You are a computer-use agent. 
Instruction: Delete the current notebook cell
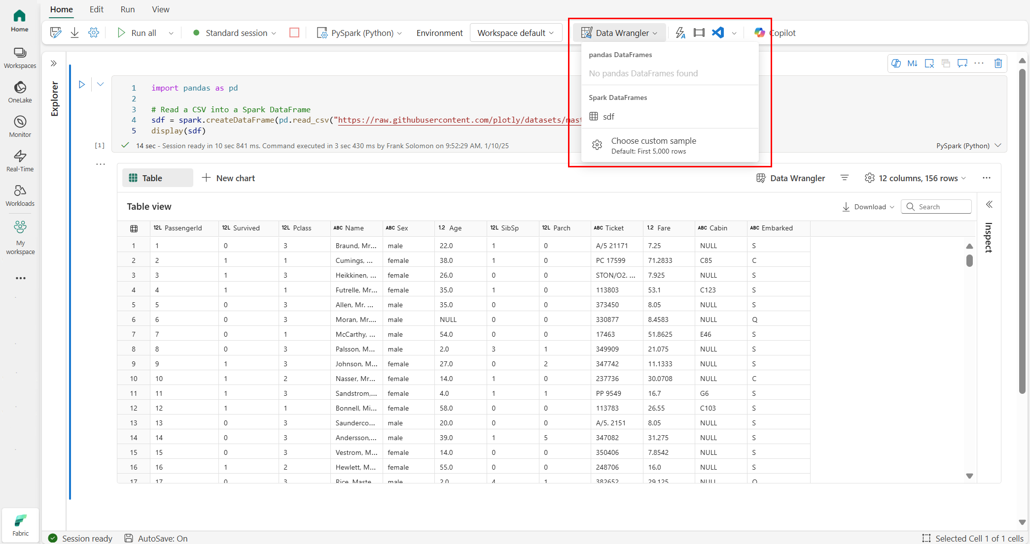[998, 63]
